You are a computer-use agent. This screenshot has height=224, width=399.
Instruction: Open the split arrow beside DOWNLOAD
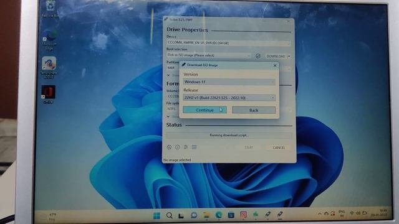tap(289, 56)
